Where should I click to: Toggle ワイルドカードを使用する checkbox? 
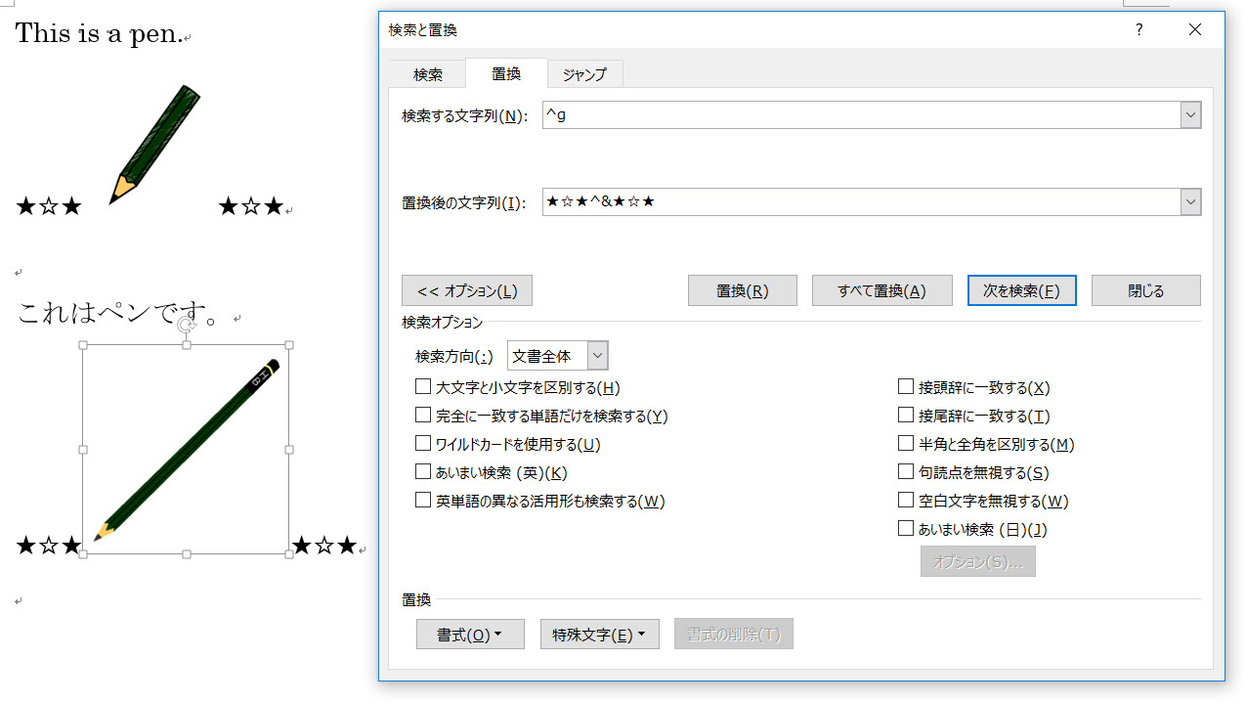click(x=423, y=444)
